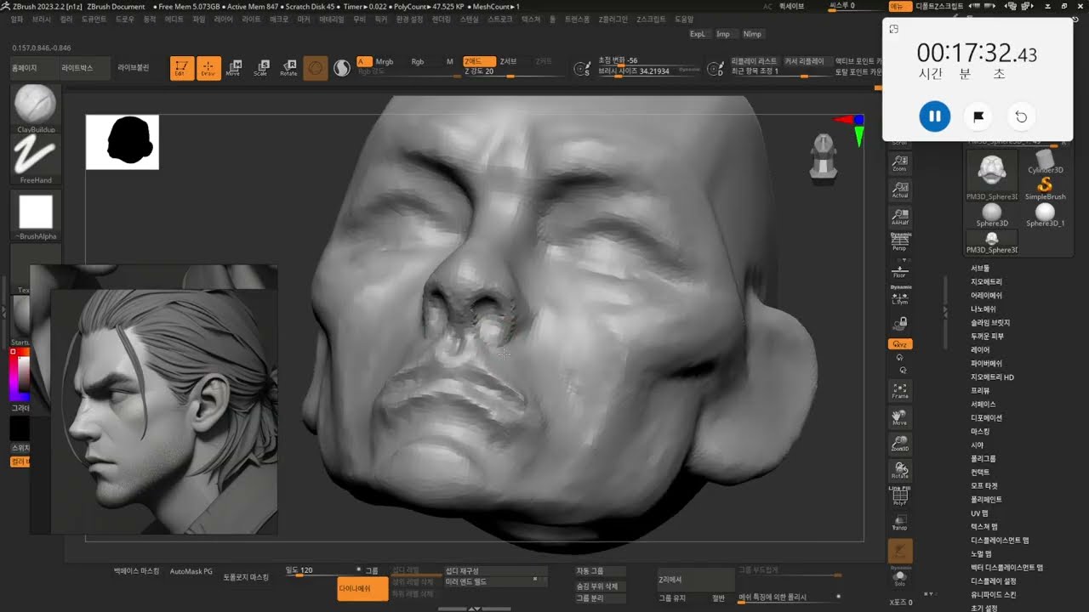
Task: Toggle the Persp perspective button
Action: 900,243
